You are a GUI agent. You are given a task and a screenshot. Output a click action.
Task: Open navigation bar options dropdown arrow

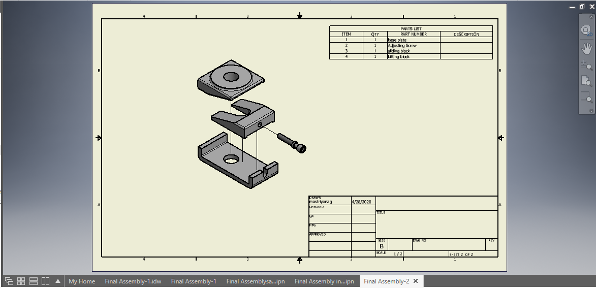point(591,111)
